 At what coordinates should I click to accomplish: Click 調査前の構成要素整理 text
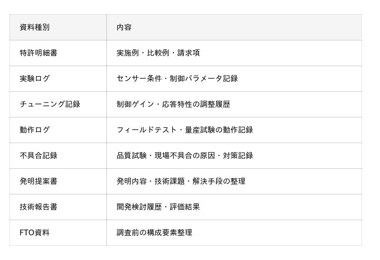tap(154, 233)
